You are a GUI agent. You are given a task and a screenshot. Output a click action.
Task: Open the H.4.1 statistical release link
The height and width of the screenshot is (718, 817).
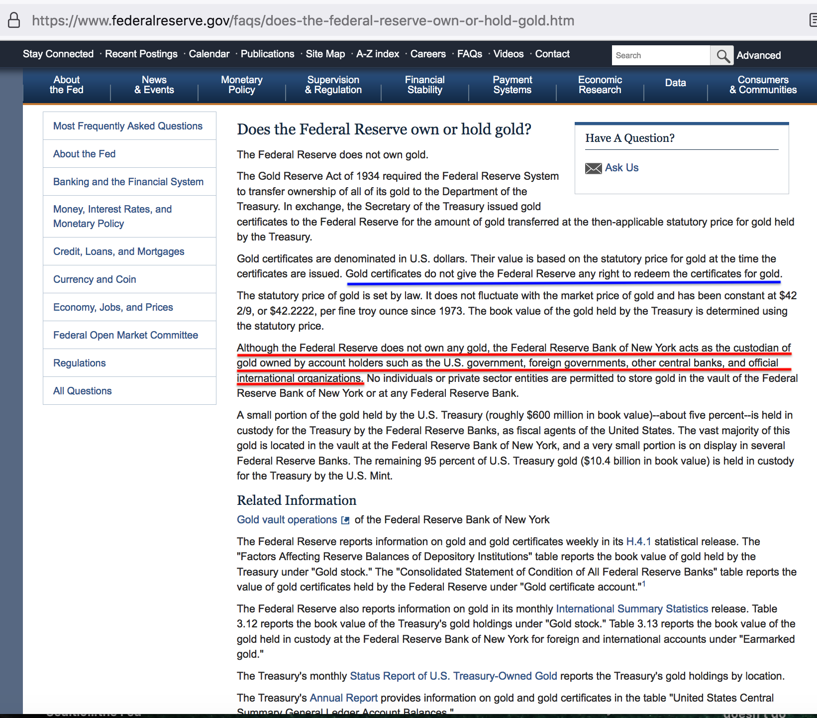pos(639,542)
